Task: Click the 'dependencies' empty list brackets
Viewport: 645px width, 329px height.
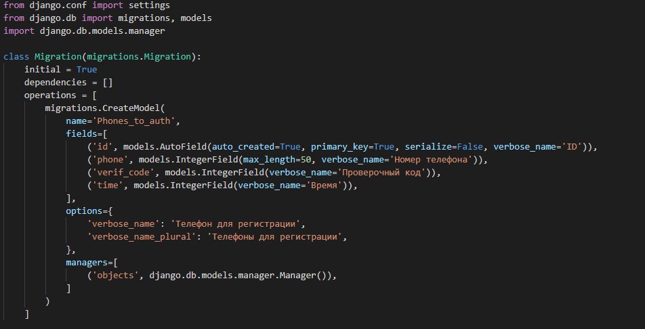Action: click(107, 83)
